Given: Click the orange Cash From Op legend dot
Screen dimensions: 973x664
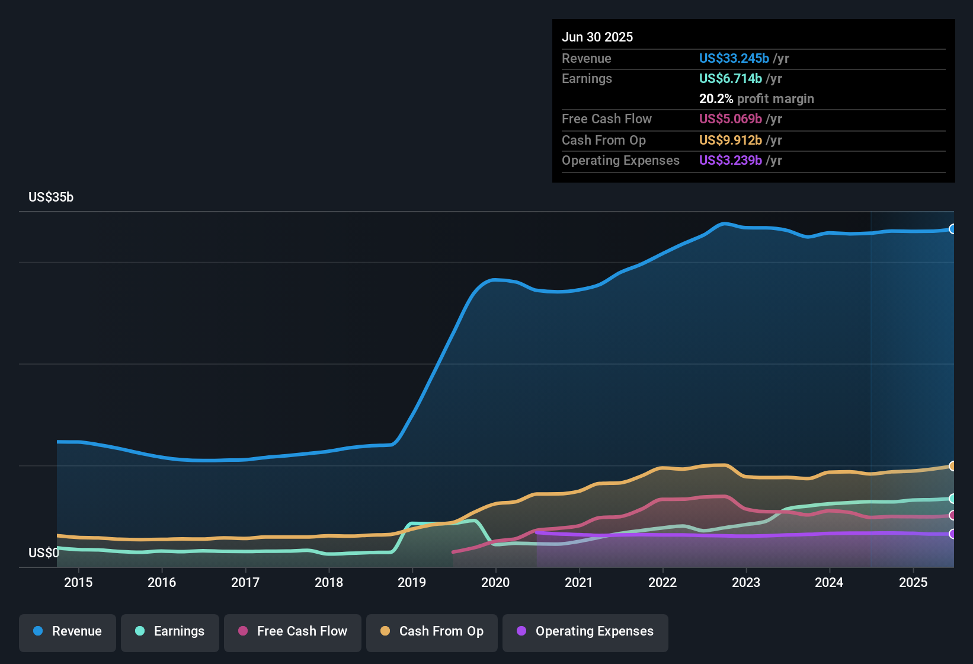Looking at the screenshot, I should click(385, 631).
